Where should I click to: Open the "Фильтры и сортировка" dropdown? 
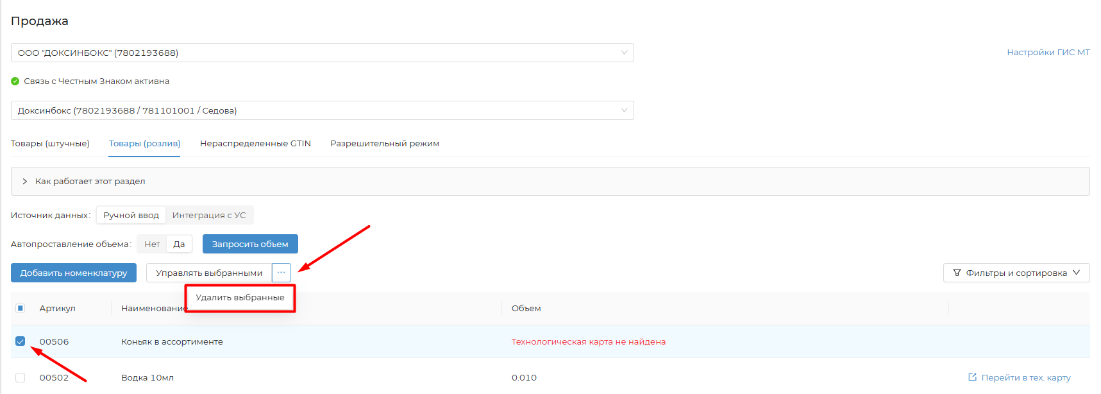coord(1016,273)
